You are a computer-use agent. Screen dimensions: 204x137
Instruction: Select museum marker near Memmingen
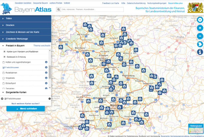point(82,116)
